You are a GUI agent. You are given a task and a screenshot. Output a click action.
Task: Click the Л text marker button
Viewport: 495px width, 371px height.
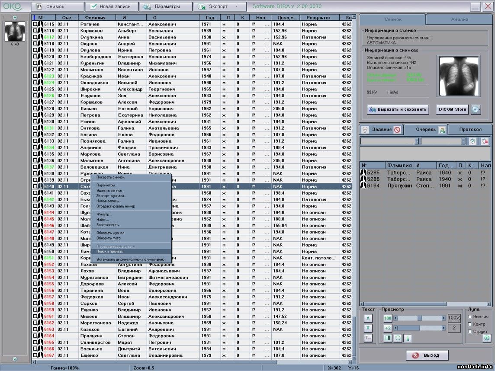pyautogui.click(x=368, y=318)
